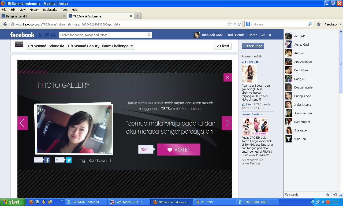Click the Create Page button
Screen dimensions: 343x206
(x=253, y=46)
